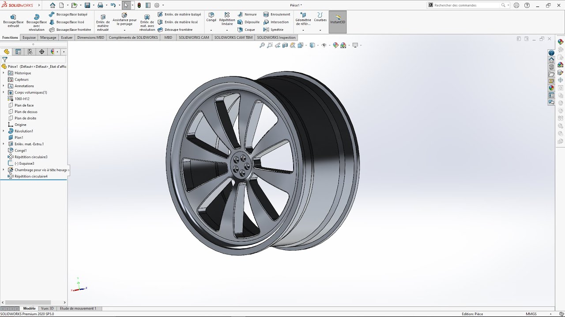The image size is (565, 317).
Task: Expand the Révolution1 feature
Action: pyautogui.click(x=4, y=131)
